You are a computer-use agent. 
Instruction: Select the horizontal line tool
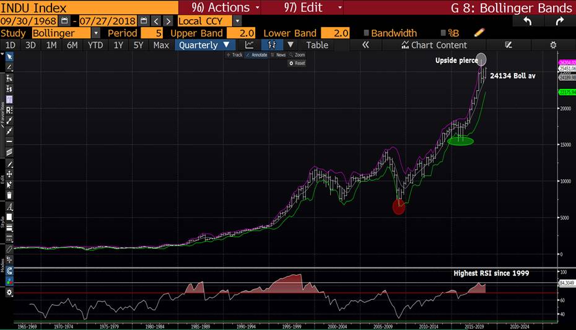click(x=9, y=141)
